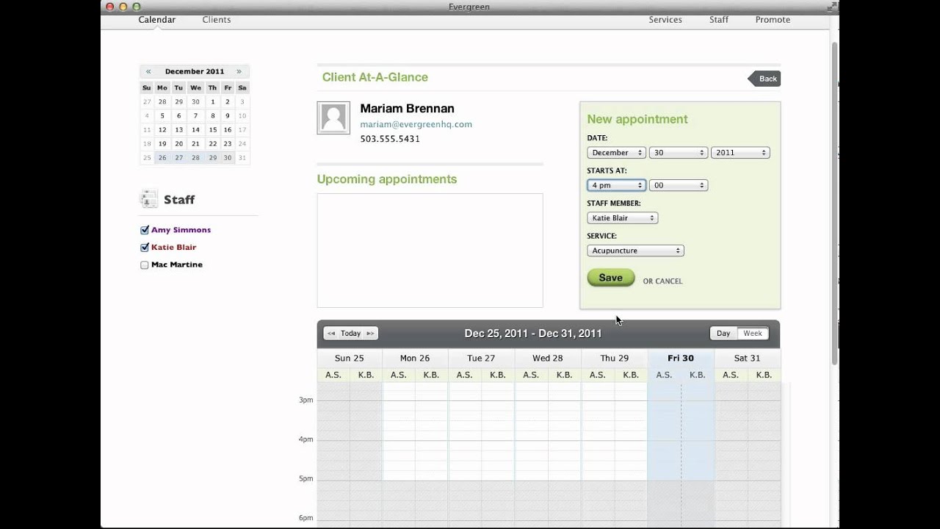Go to previous week using arrow left of Today

(331, 334)
